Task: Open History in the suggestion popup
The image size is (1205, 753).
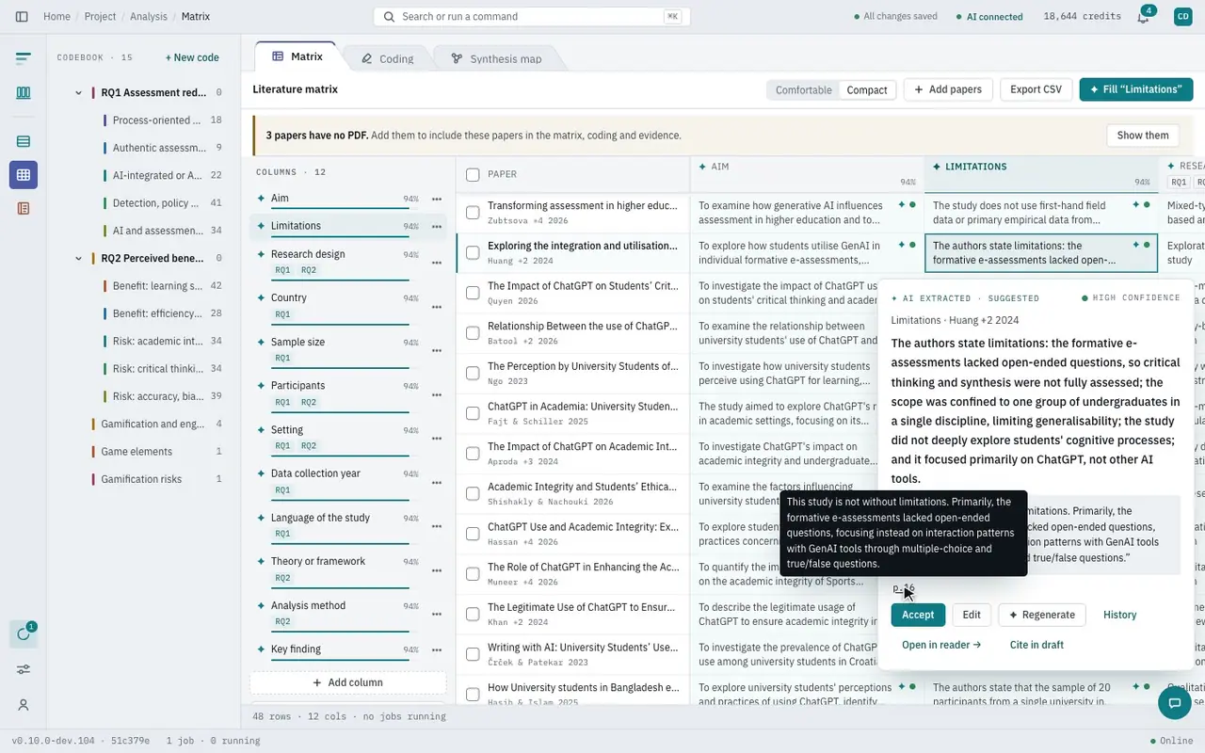Action: click(1120, 615)
